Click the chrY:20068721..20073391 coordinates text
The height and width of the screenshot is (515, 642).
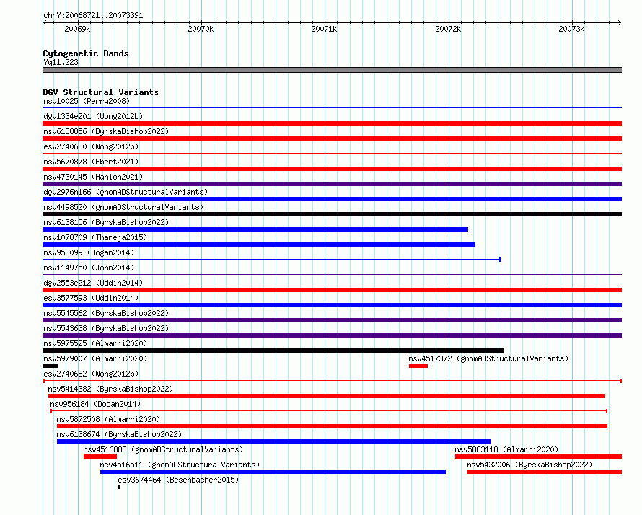coord(93,16)
